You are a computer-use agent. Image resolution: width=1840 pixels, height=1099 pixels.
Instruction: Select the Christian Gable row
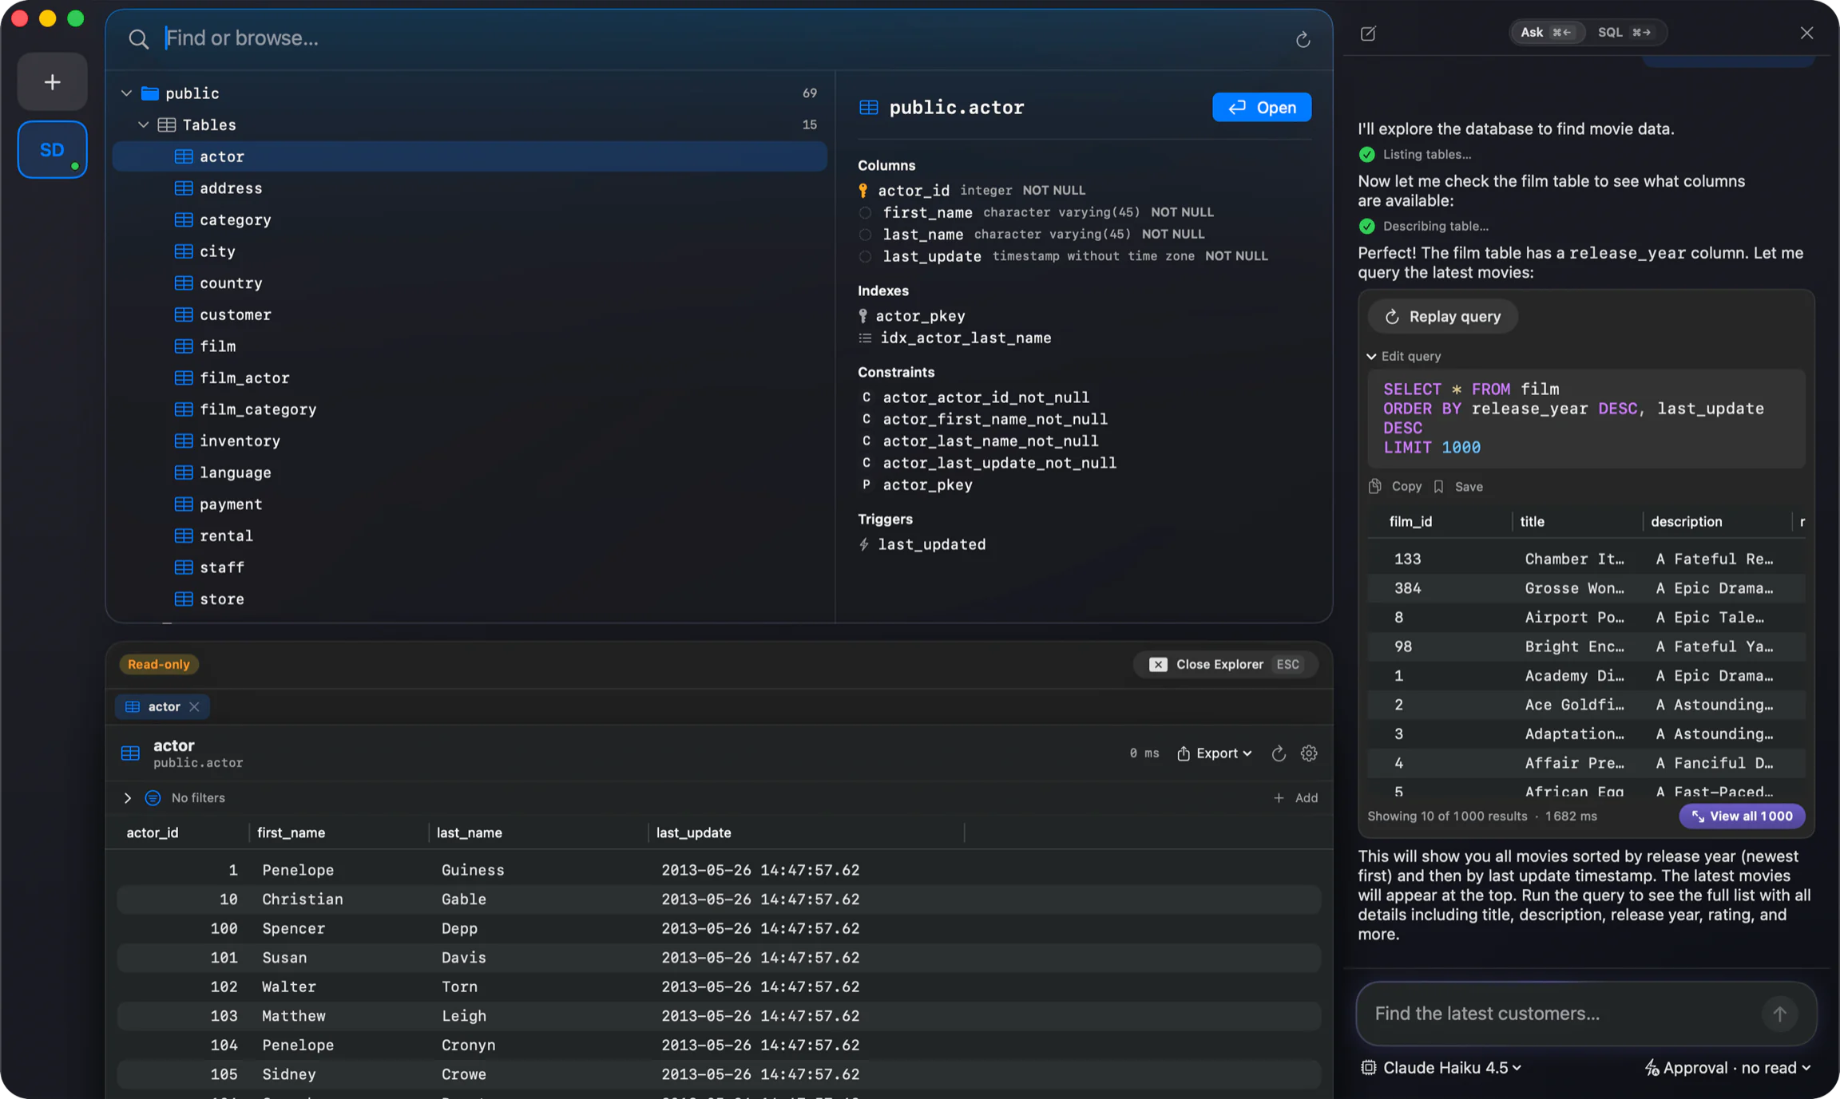coord(719,899)
